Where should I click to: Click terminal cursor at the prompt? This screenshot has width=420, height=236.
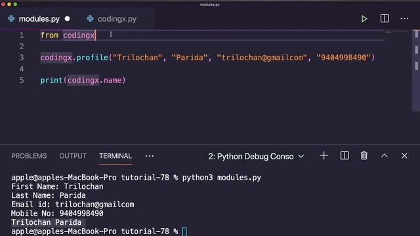pyautogui.click(x=184, y=231)
